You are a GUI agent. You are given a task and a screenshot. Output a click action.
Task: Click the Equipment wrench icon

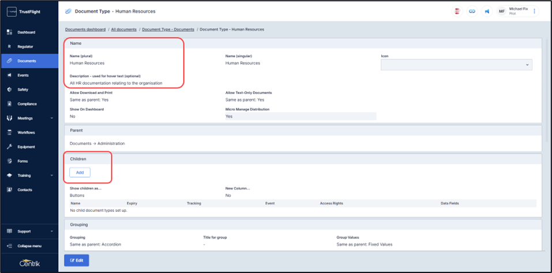pyautogui.click(x=9, y=147)
